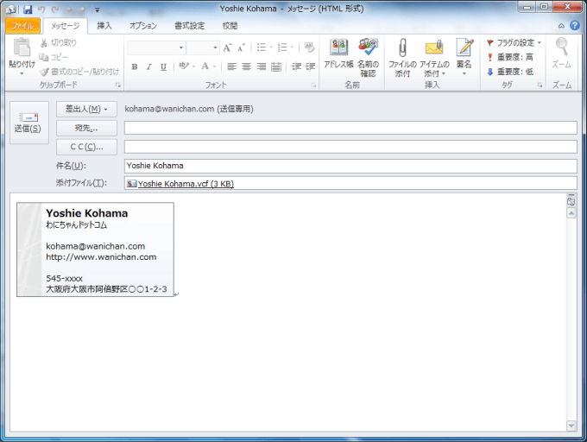
Task: Minimize the ribbon with the caret icon
Action: point(561,26)
